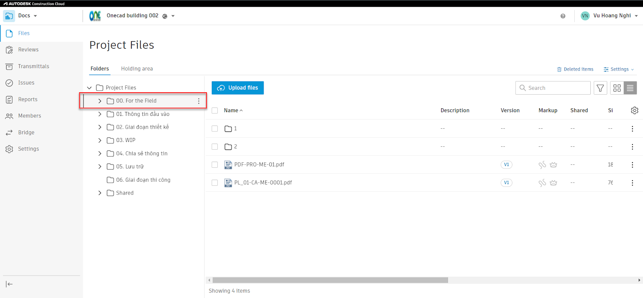This screenshot has width=643, height=298.
Task: Switch to list view
Action: [x=630, y=88]
